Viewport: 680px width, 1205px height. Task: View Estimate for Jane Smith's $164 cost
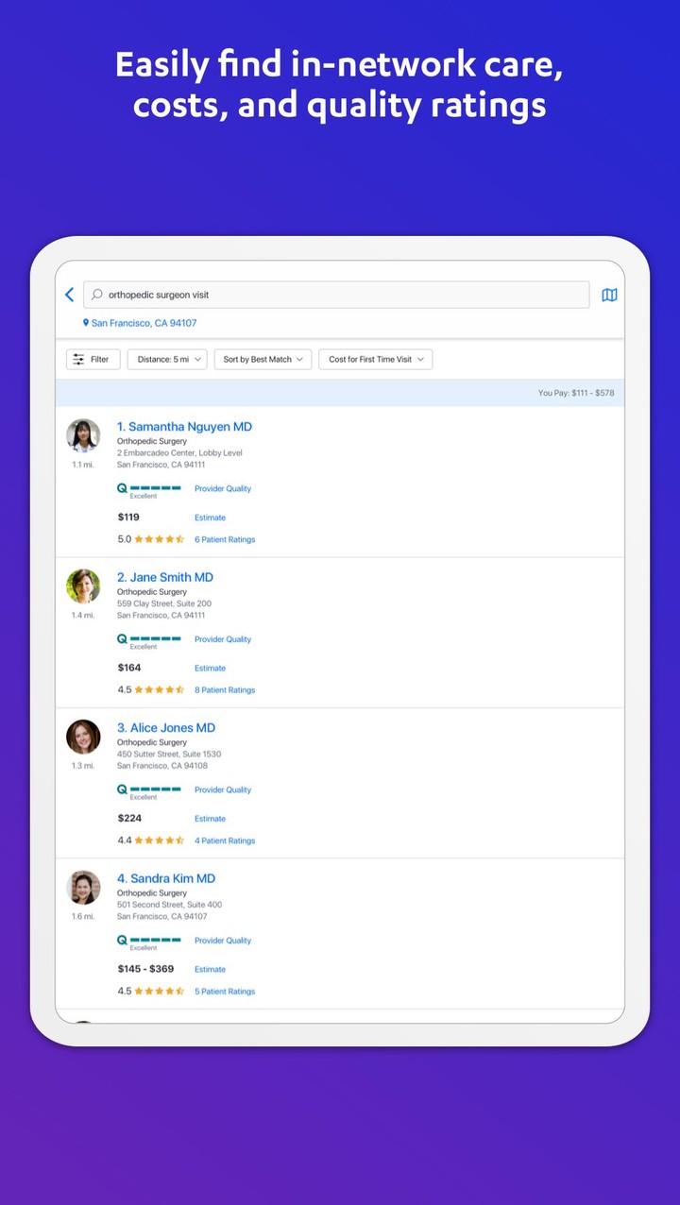click(x=210, y=669)
